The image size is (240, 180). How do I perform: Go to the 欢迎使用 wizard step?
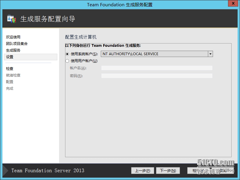(x=13, y=37)
